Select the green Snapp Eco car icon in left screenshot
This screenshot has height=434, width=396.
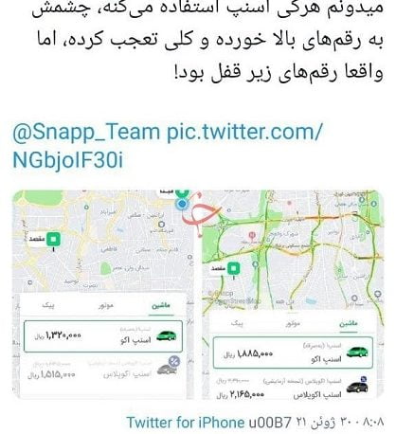pos(167,335)
